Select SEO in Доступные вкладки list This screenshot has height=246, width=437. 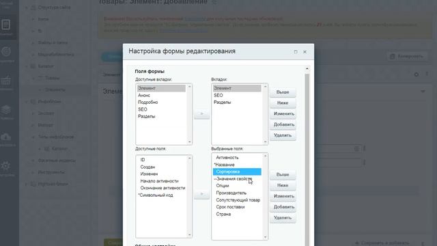pos(161,109)
